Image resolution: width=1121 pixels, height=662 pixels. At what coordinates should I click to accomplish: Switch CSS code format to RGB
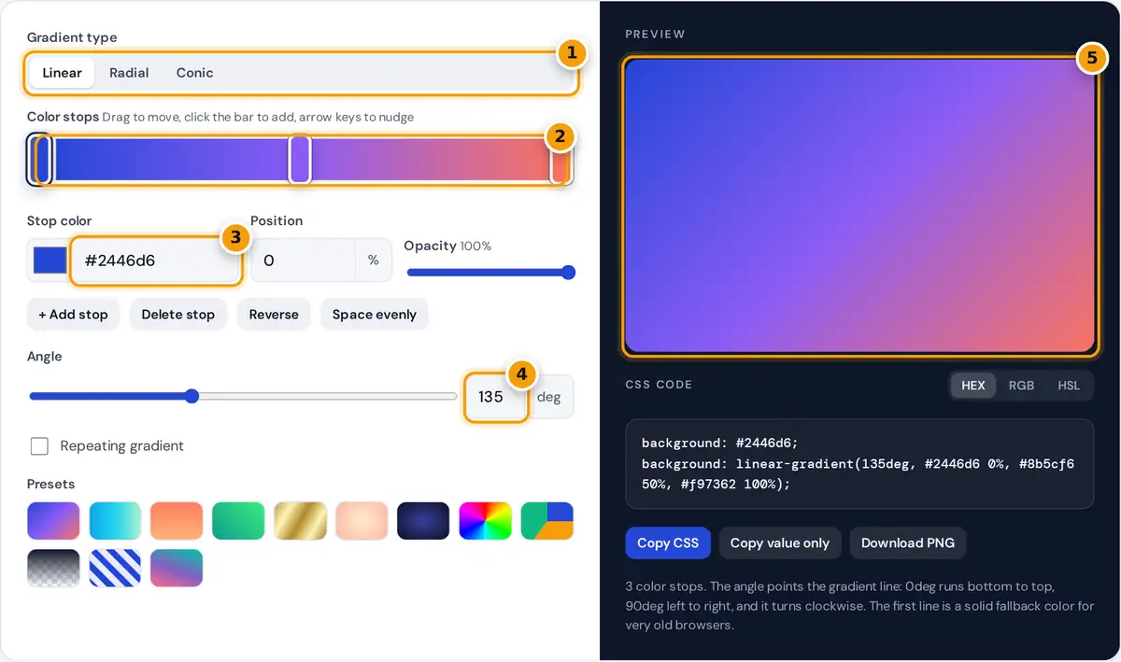click(1021, 386)
